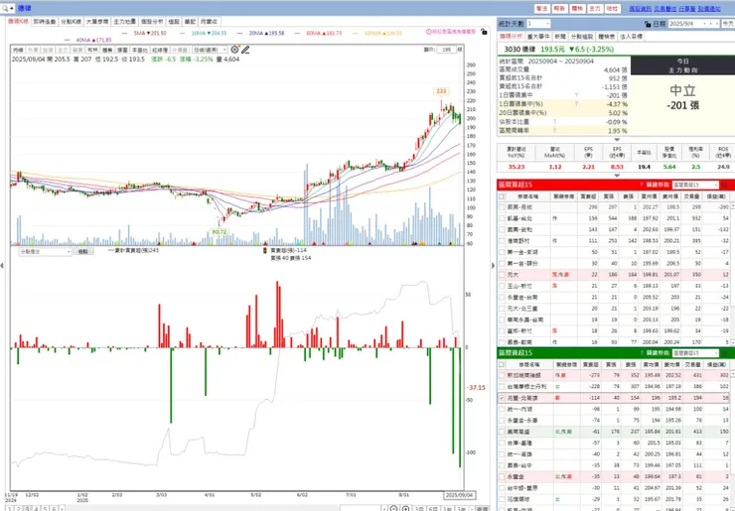Click help icon beside 1日籌碼集中 -201
Image resolution: width=735 pixels, height=511 pixels.
(x=576, y=95)
